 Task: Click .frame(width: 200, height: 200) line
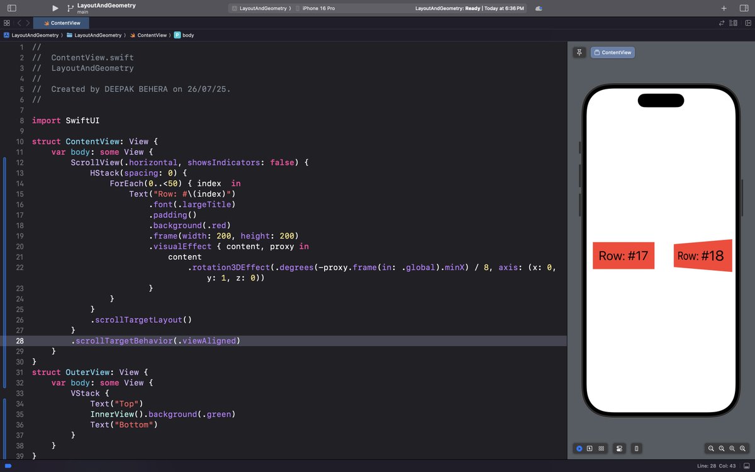click(223, 236)
